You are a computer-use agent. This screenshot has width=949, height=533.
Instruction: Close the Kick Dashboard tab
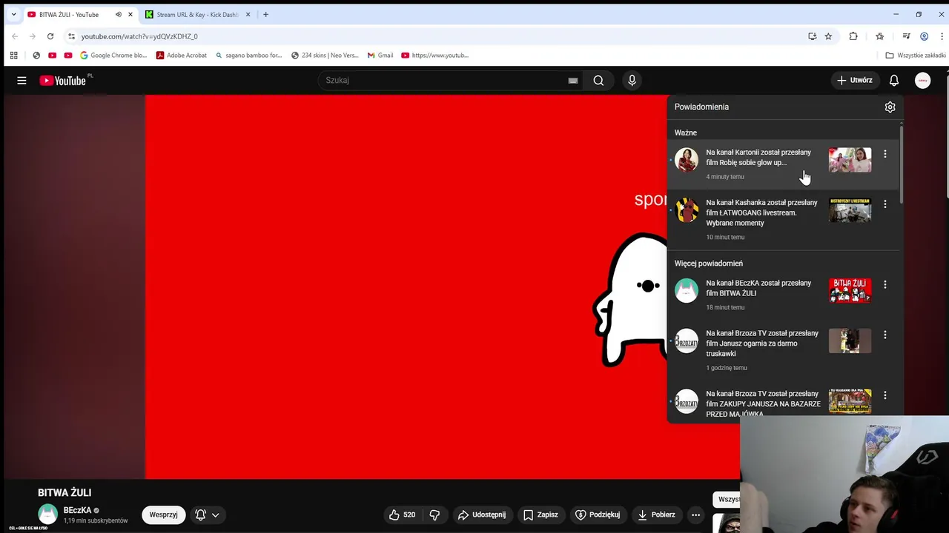pyautogui.click(x=248, y=14)
